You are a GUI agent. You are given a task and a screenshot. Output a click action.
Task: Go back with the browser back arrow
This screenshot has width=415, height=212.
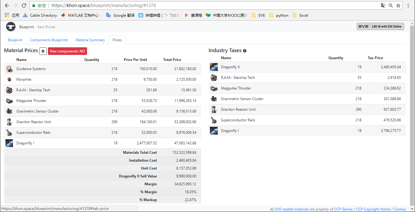click(x=7, y=5)
